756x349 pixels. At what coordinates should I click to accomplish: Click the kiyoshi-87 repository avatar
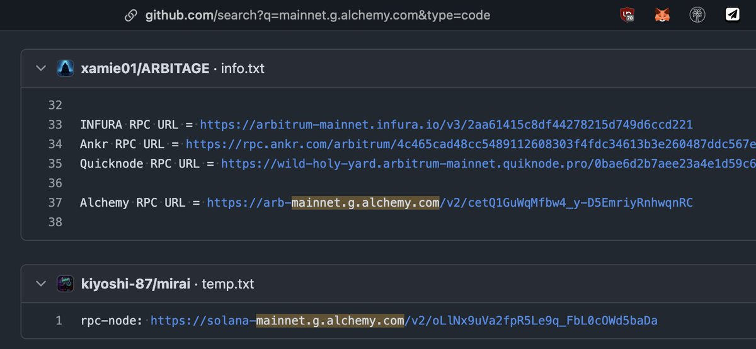[x=66, y=283]
